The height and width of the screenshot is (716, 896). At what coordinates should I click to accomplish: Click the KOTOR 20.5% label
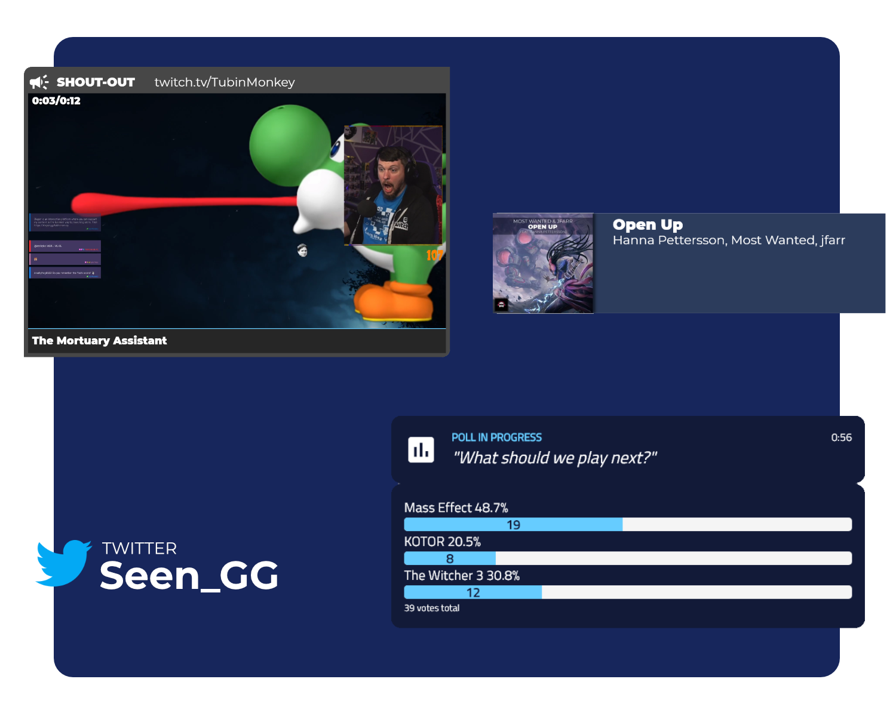coord(442,542)
